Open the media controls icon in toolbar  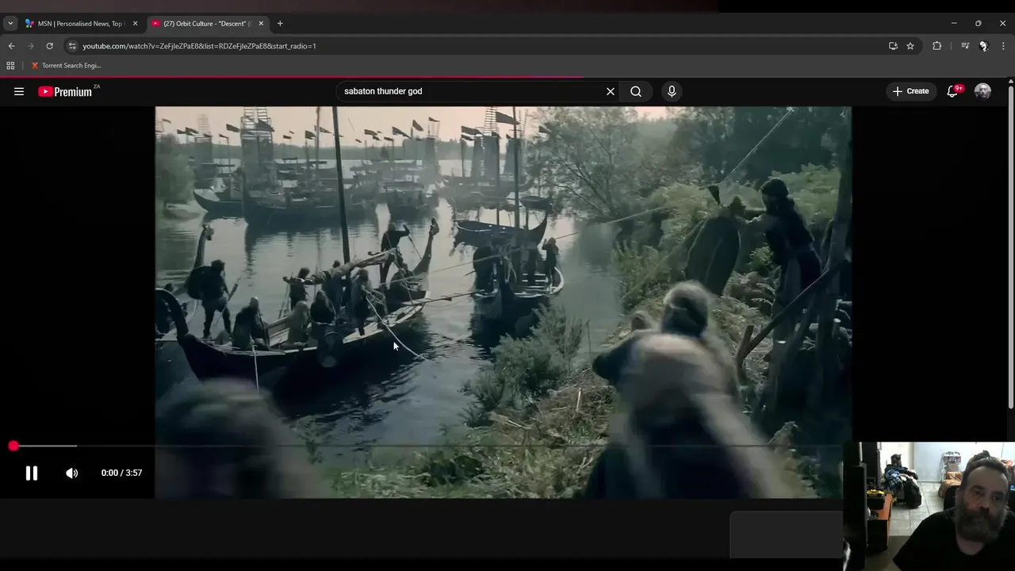(x=965, y=46)
